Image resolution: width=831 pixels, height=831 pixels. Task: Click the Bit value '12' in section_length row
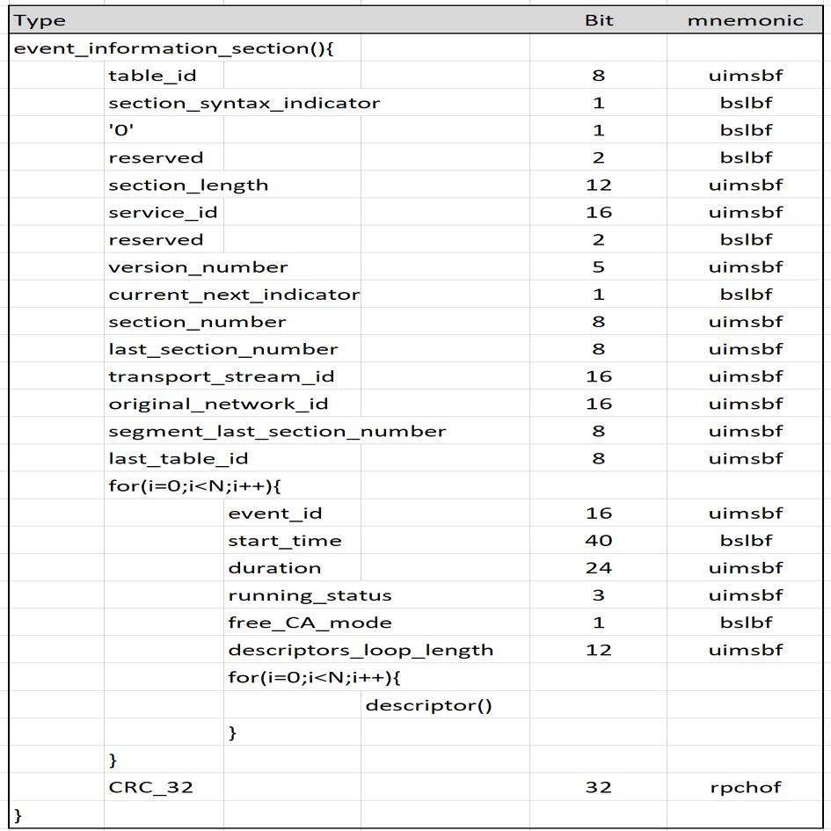[x=598, y=185]
